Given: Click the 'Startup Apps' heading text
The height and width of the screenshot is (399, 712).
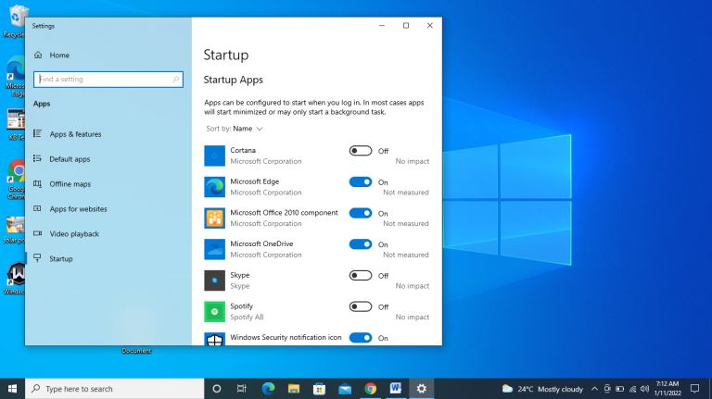Looking at the screenshot, I should (233, 80).
